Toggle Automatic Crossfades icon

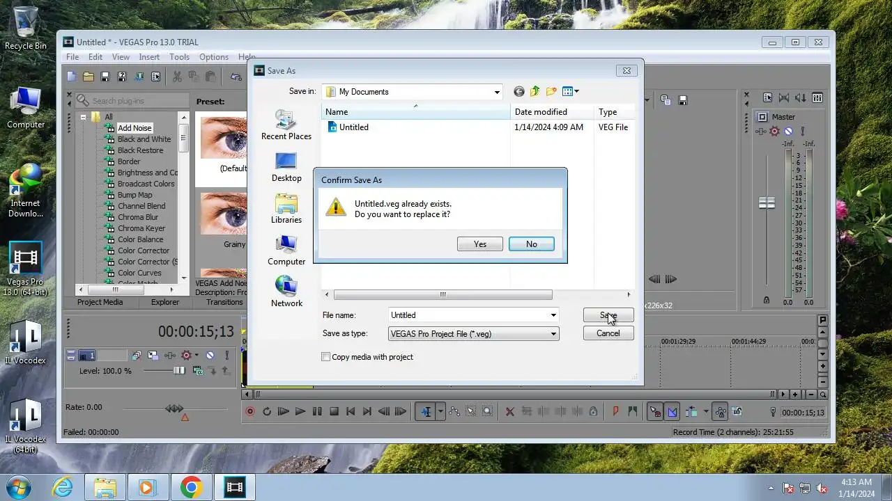[672, 411]
